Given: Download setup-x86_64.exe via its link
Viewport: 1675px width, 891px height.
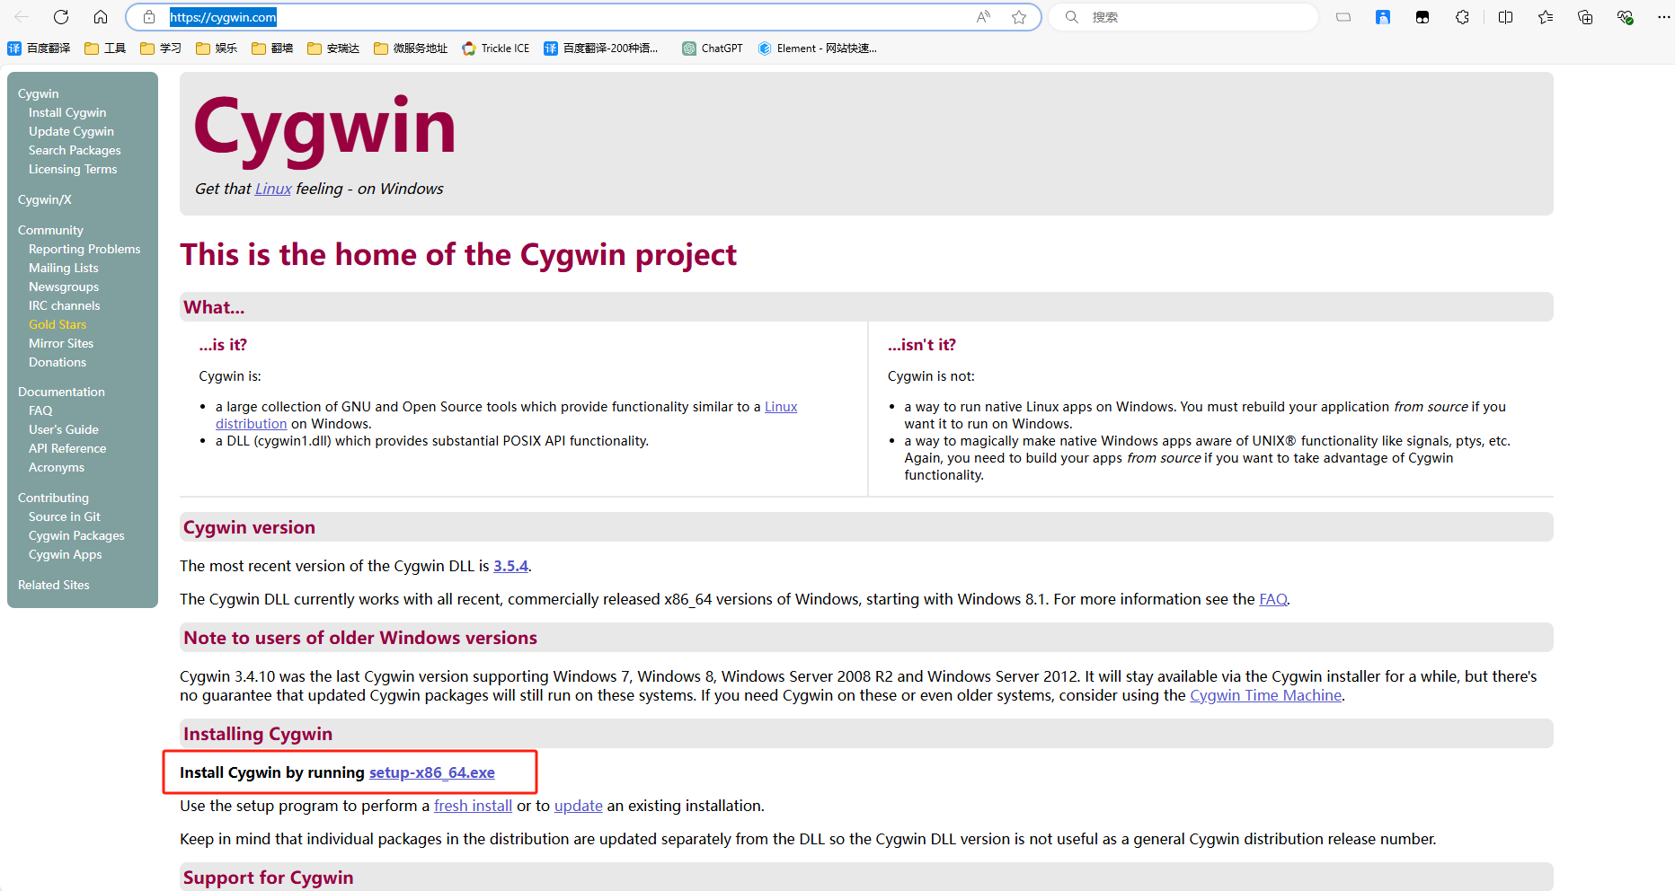Looking at the screenshot, I should (432, 772).
